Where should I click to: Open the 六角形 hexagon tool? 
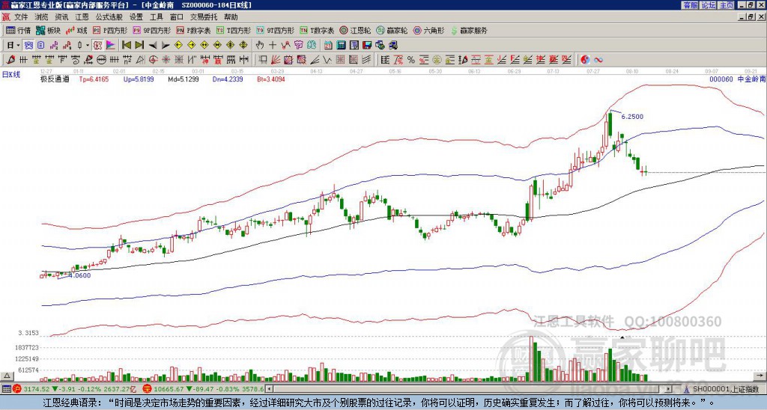(429, 30)
